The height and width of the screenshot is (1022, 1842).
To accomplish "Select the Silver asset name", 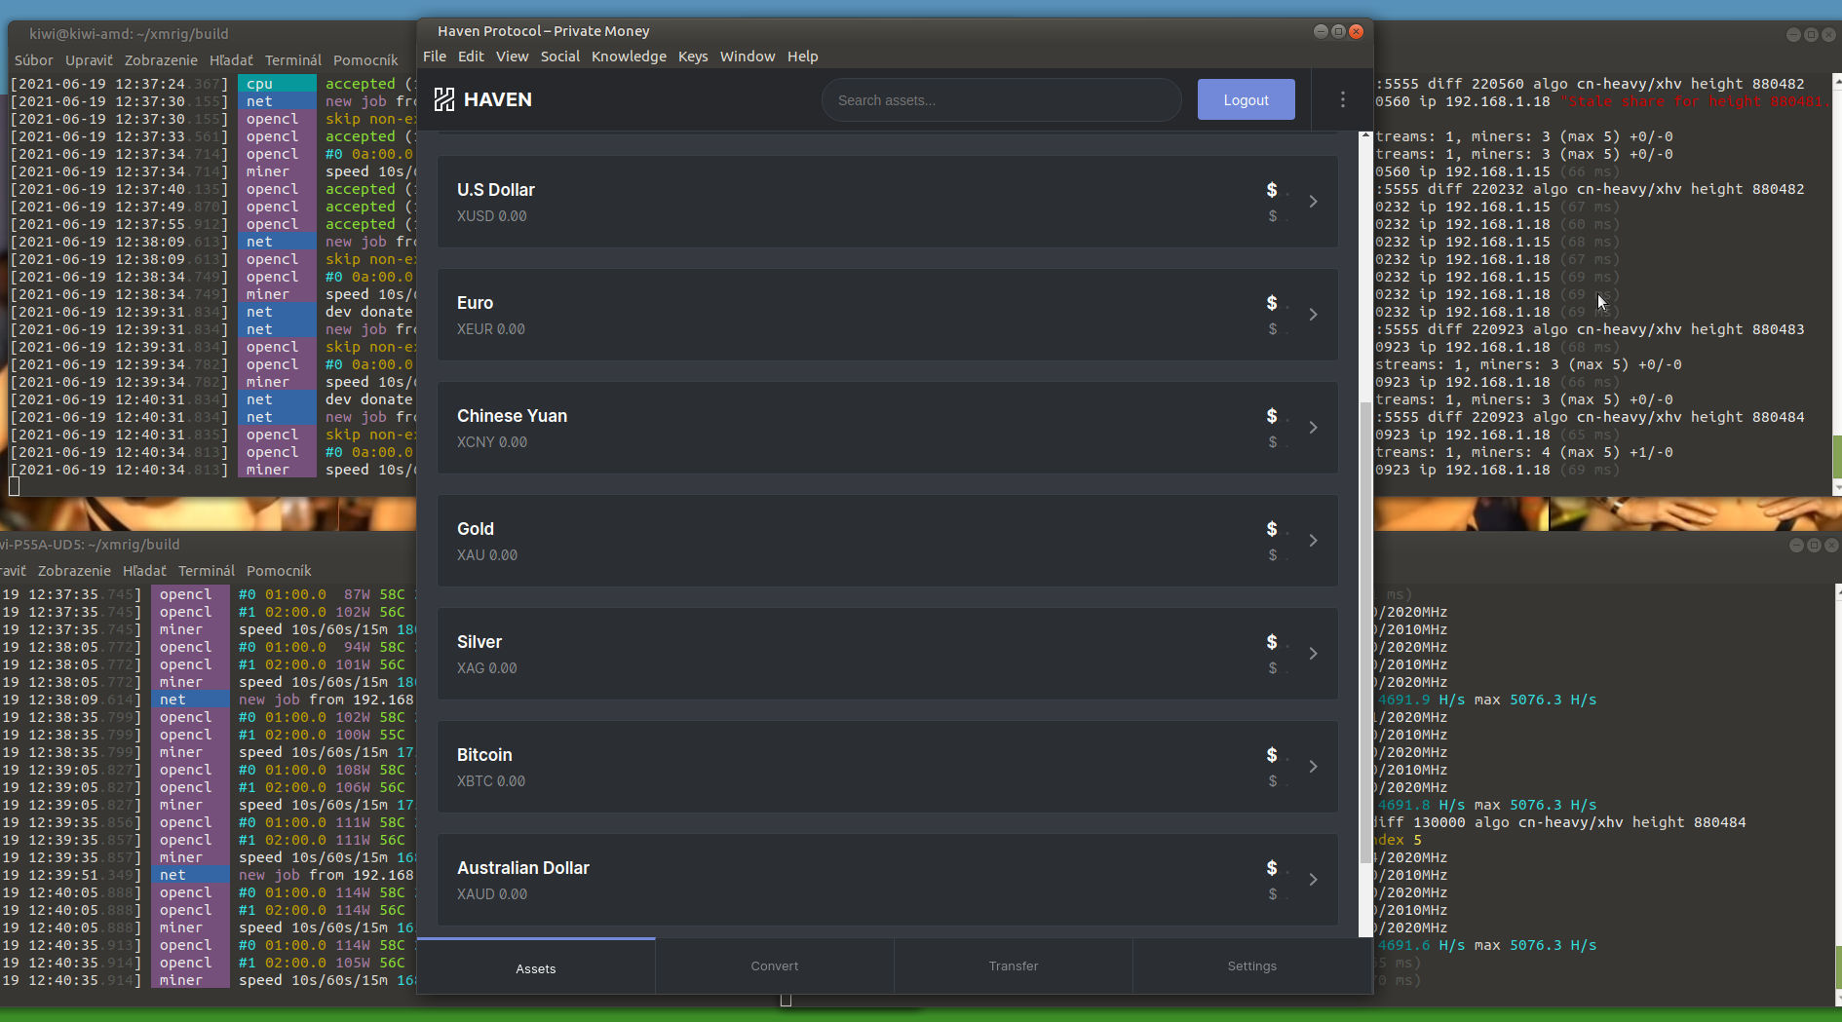I will [x=480, y=642].
